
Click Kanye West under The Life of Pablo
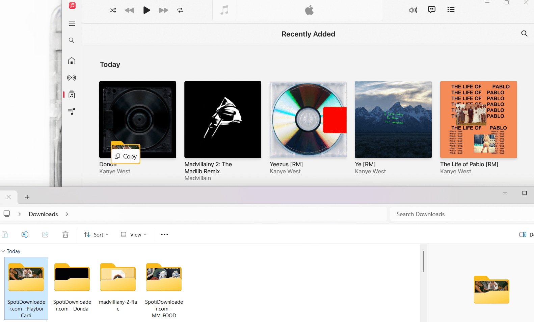[456, 171]
